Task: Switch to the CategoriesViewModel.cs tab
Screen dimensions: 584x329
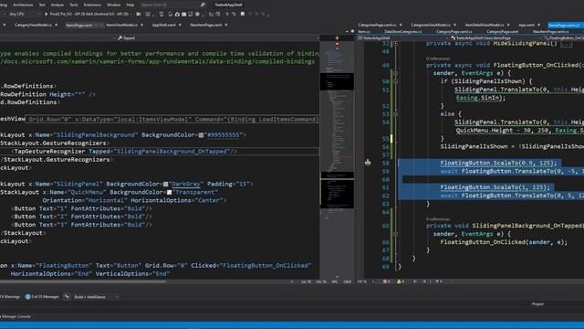Action: tap(431, 25)
